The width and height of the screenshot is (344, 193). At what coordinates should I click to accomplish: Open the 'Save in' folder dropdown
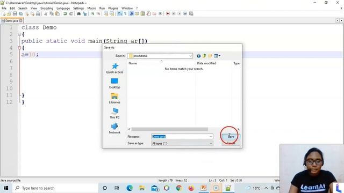190,56
